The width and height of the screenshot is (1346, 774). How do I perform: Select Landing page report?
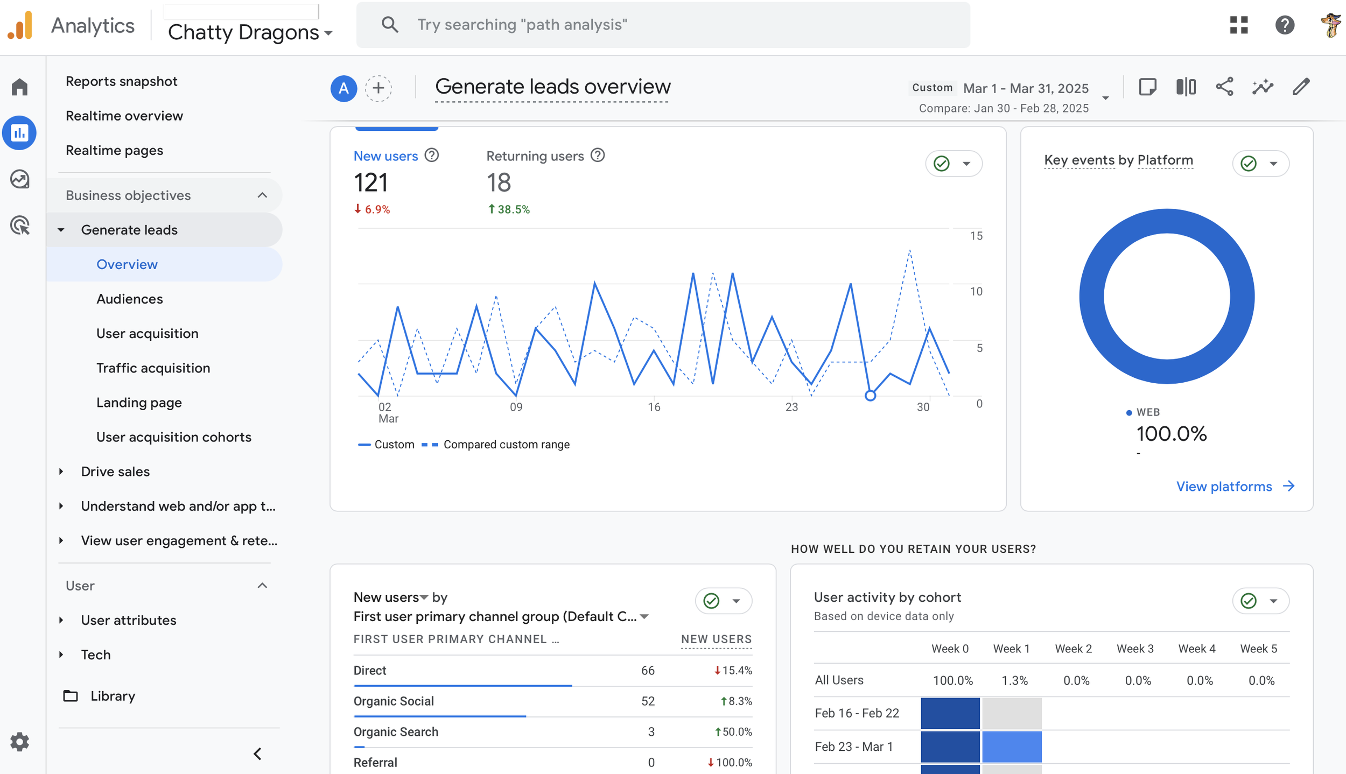point(139,403)
